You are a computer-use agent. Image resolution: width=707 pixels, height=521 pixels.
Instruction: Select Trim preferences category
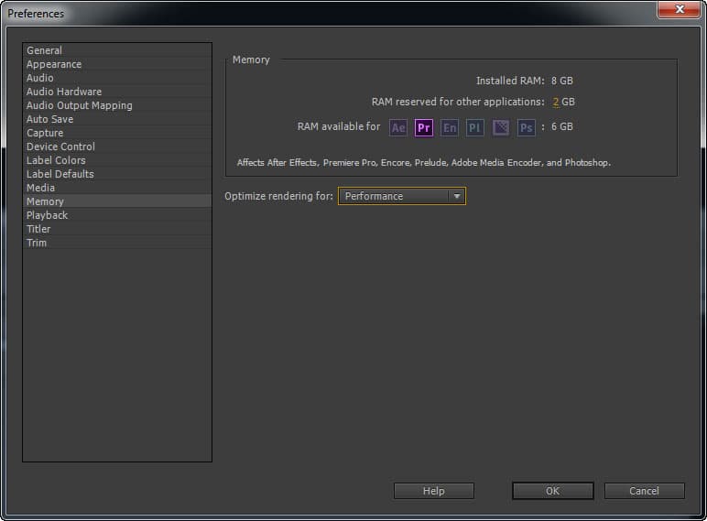point(117,243)
